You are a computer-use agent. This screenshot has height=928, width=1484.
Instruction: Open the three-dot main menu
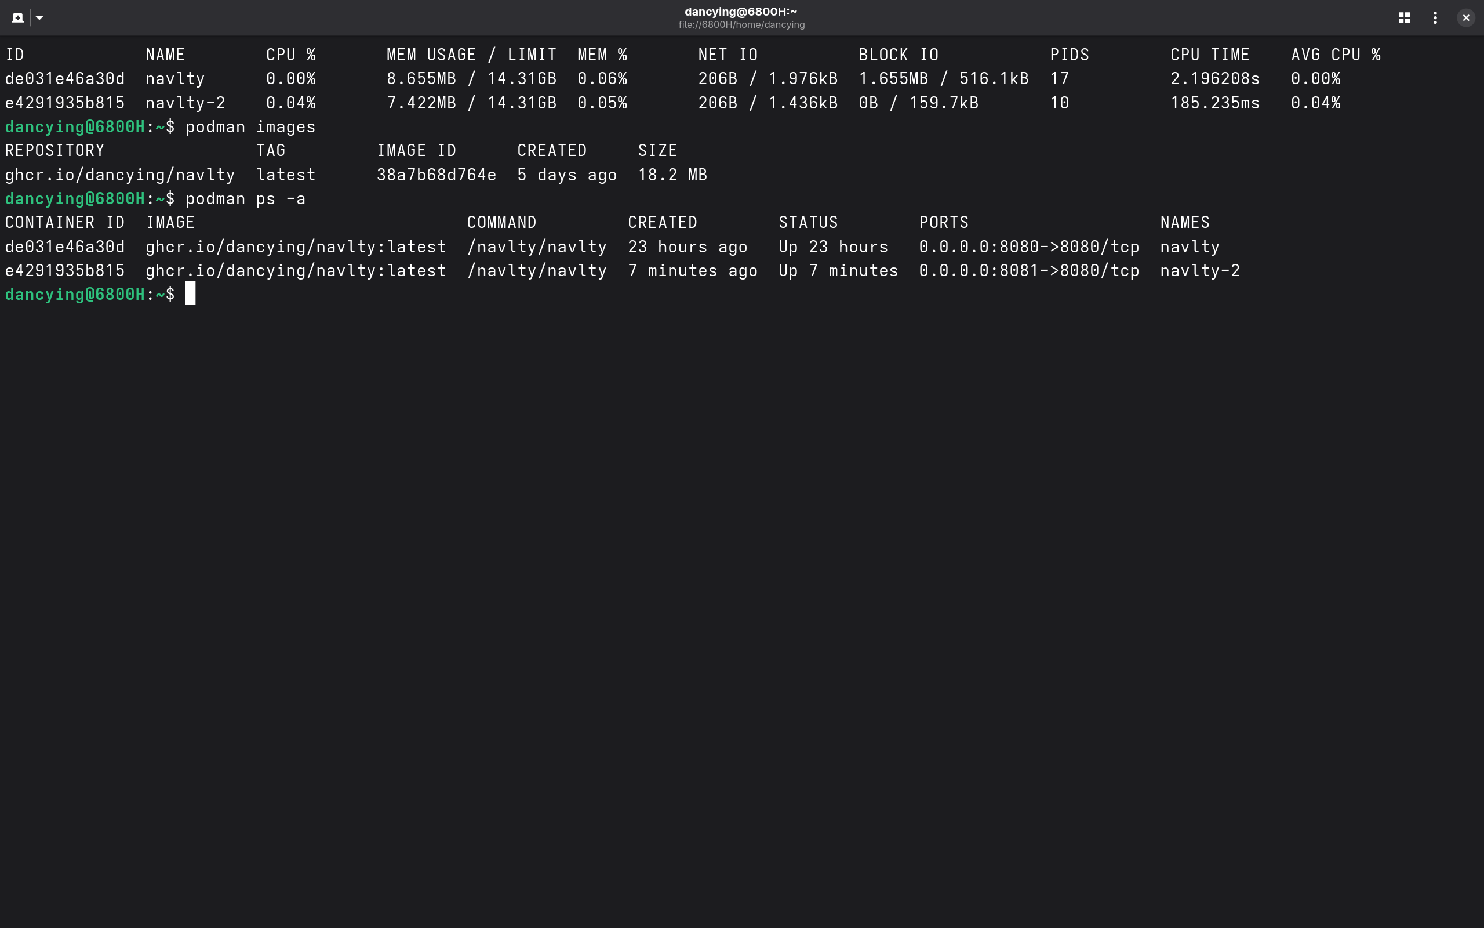tap(1435, 18)
